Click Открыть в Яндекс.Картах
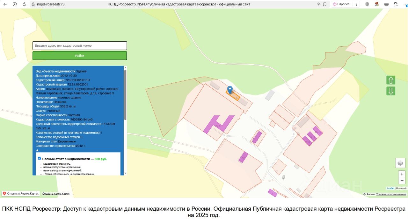The height and width of the screenshot is (219, 408). [20, 194]
